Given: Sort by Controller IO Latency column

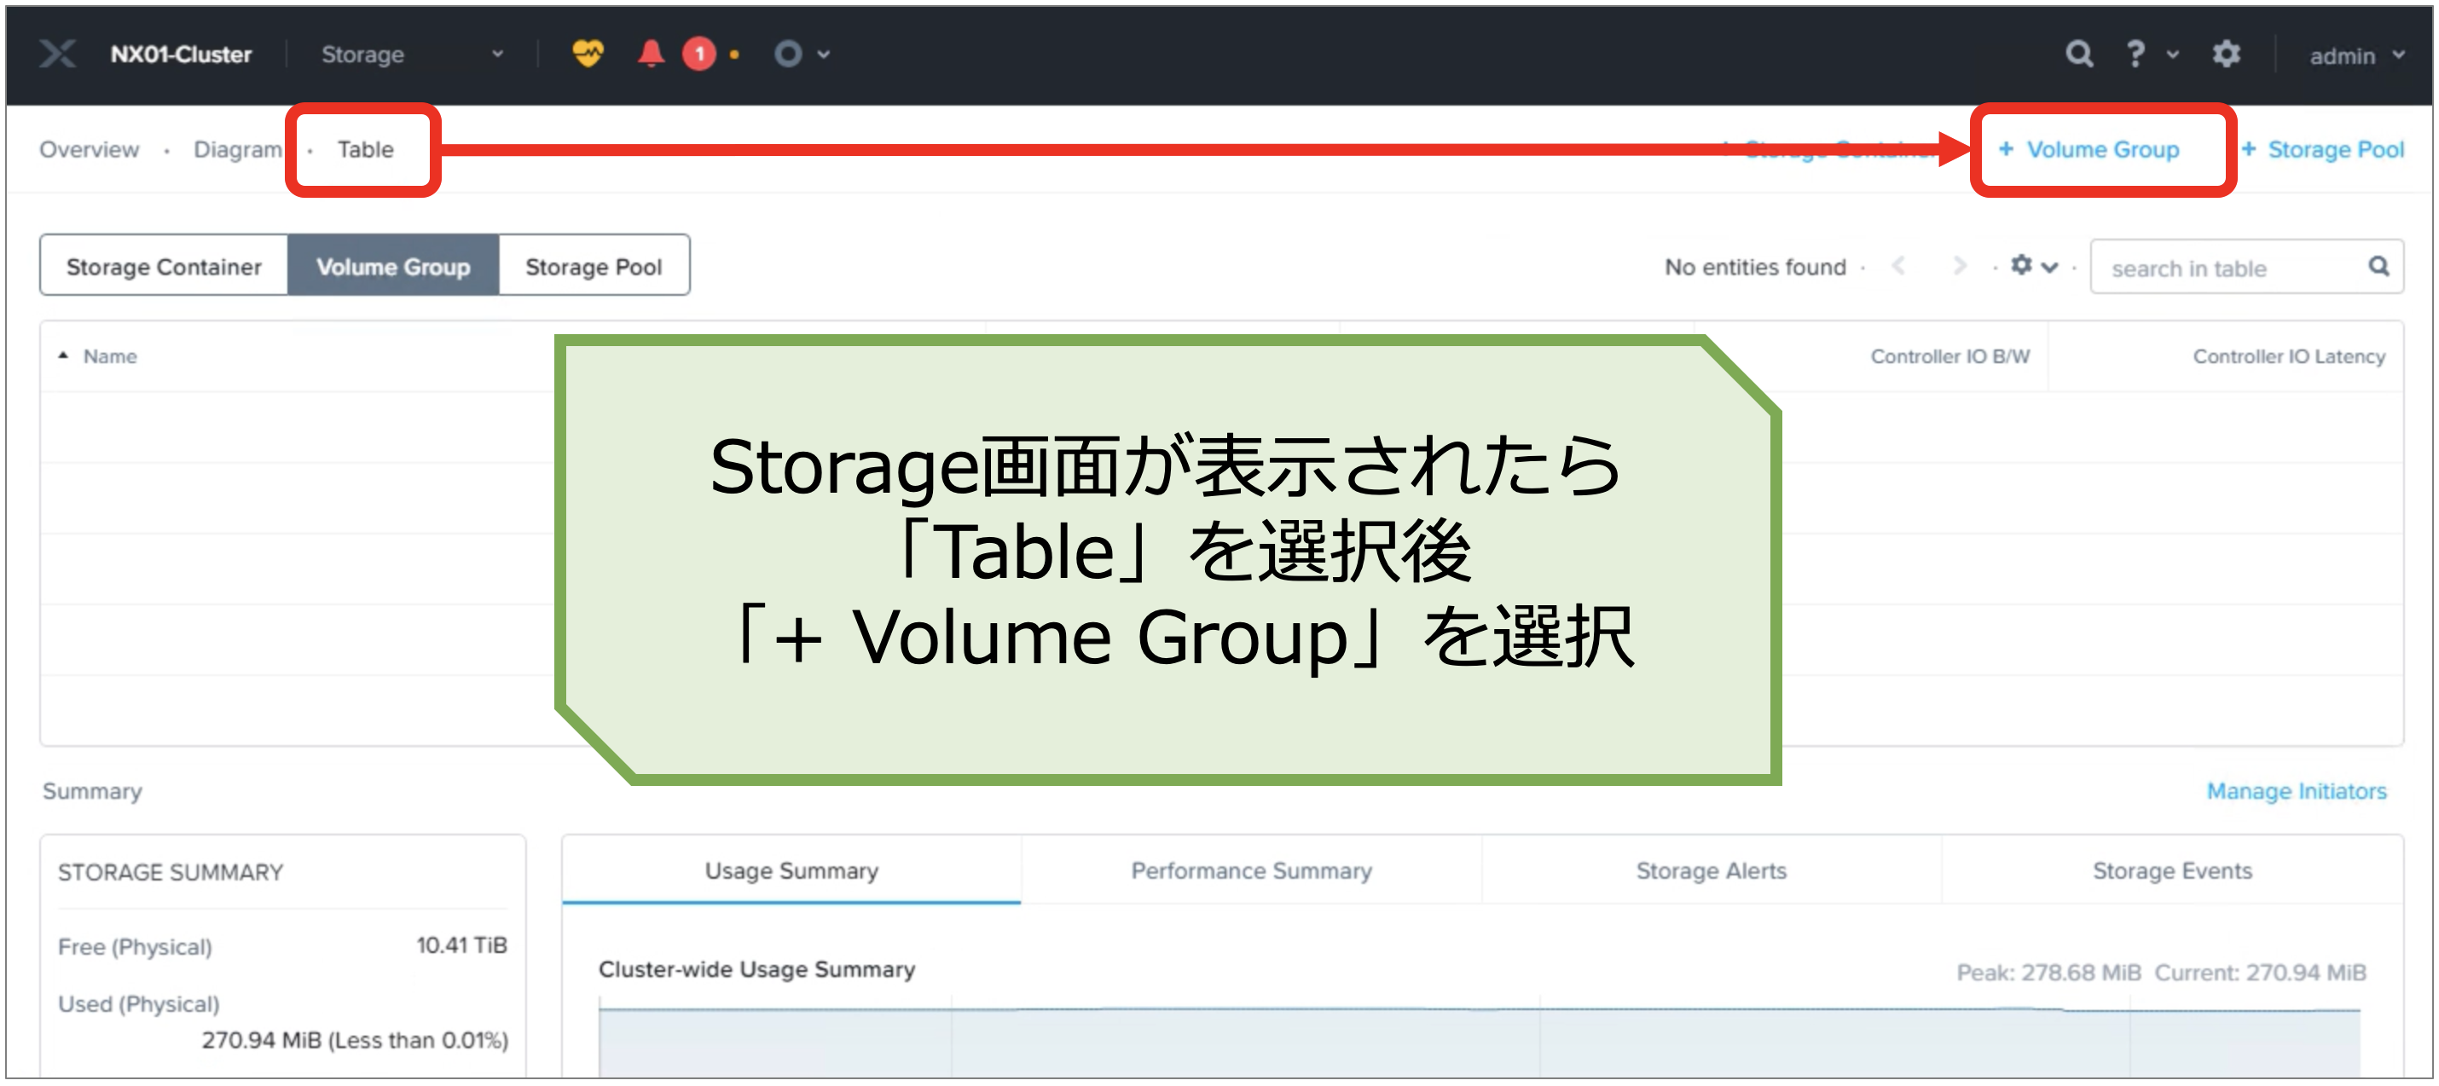Looking at the screenshot, I should pyautogui.click(x=2288, y=357).
